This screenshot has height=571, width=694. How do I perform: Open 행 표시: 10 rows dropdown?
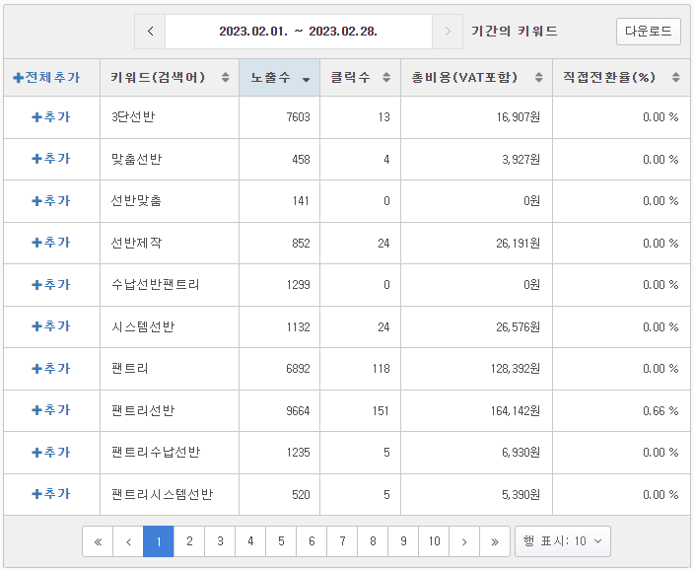563,541
